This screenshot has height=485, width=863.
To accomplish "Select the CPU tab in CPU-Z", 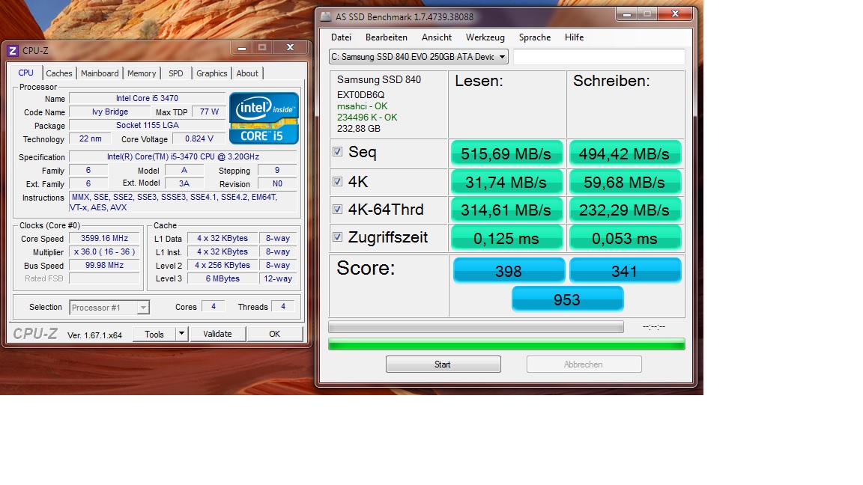I will point(26,73).
